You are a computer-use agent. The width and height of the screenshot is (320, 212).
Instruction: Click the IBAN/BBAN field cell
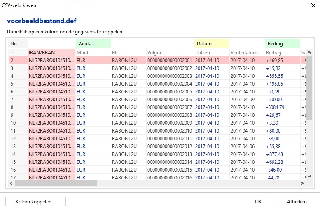tap(51, 53)
